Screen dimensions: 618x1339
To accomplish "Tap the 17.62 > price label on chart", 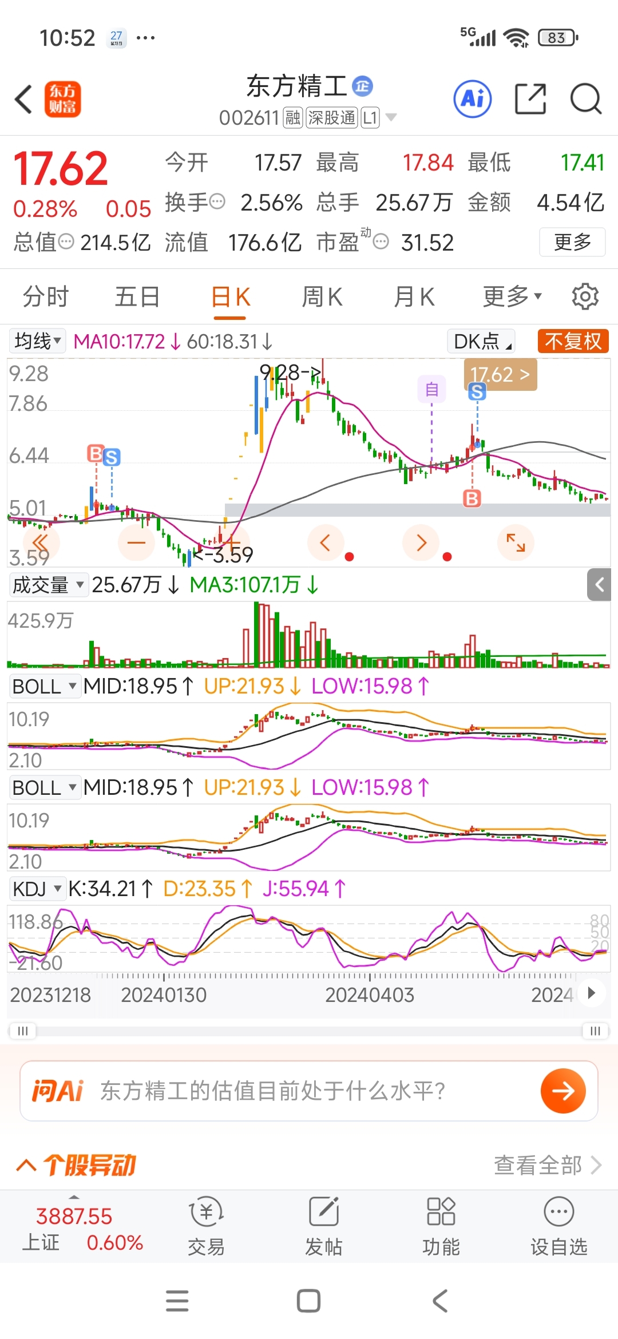I will click(500, 374).
